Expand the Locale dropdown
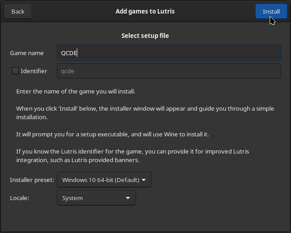Screen dimensions: 291x233 (96, 198)
